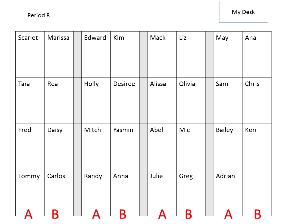The width and height of the screenshot is (290, 224).
Task: Click on Olivia's name
Action: [187, 84]
